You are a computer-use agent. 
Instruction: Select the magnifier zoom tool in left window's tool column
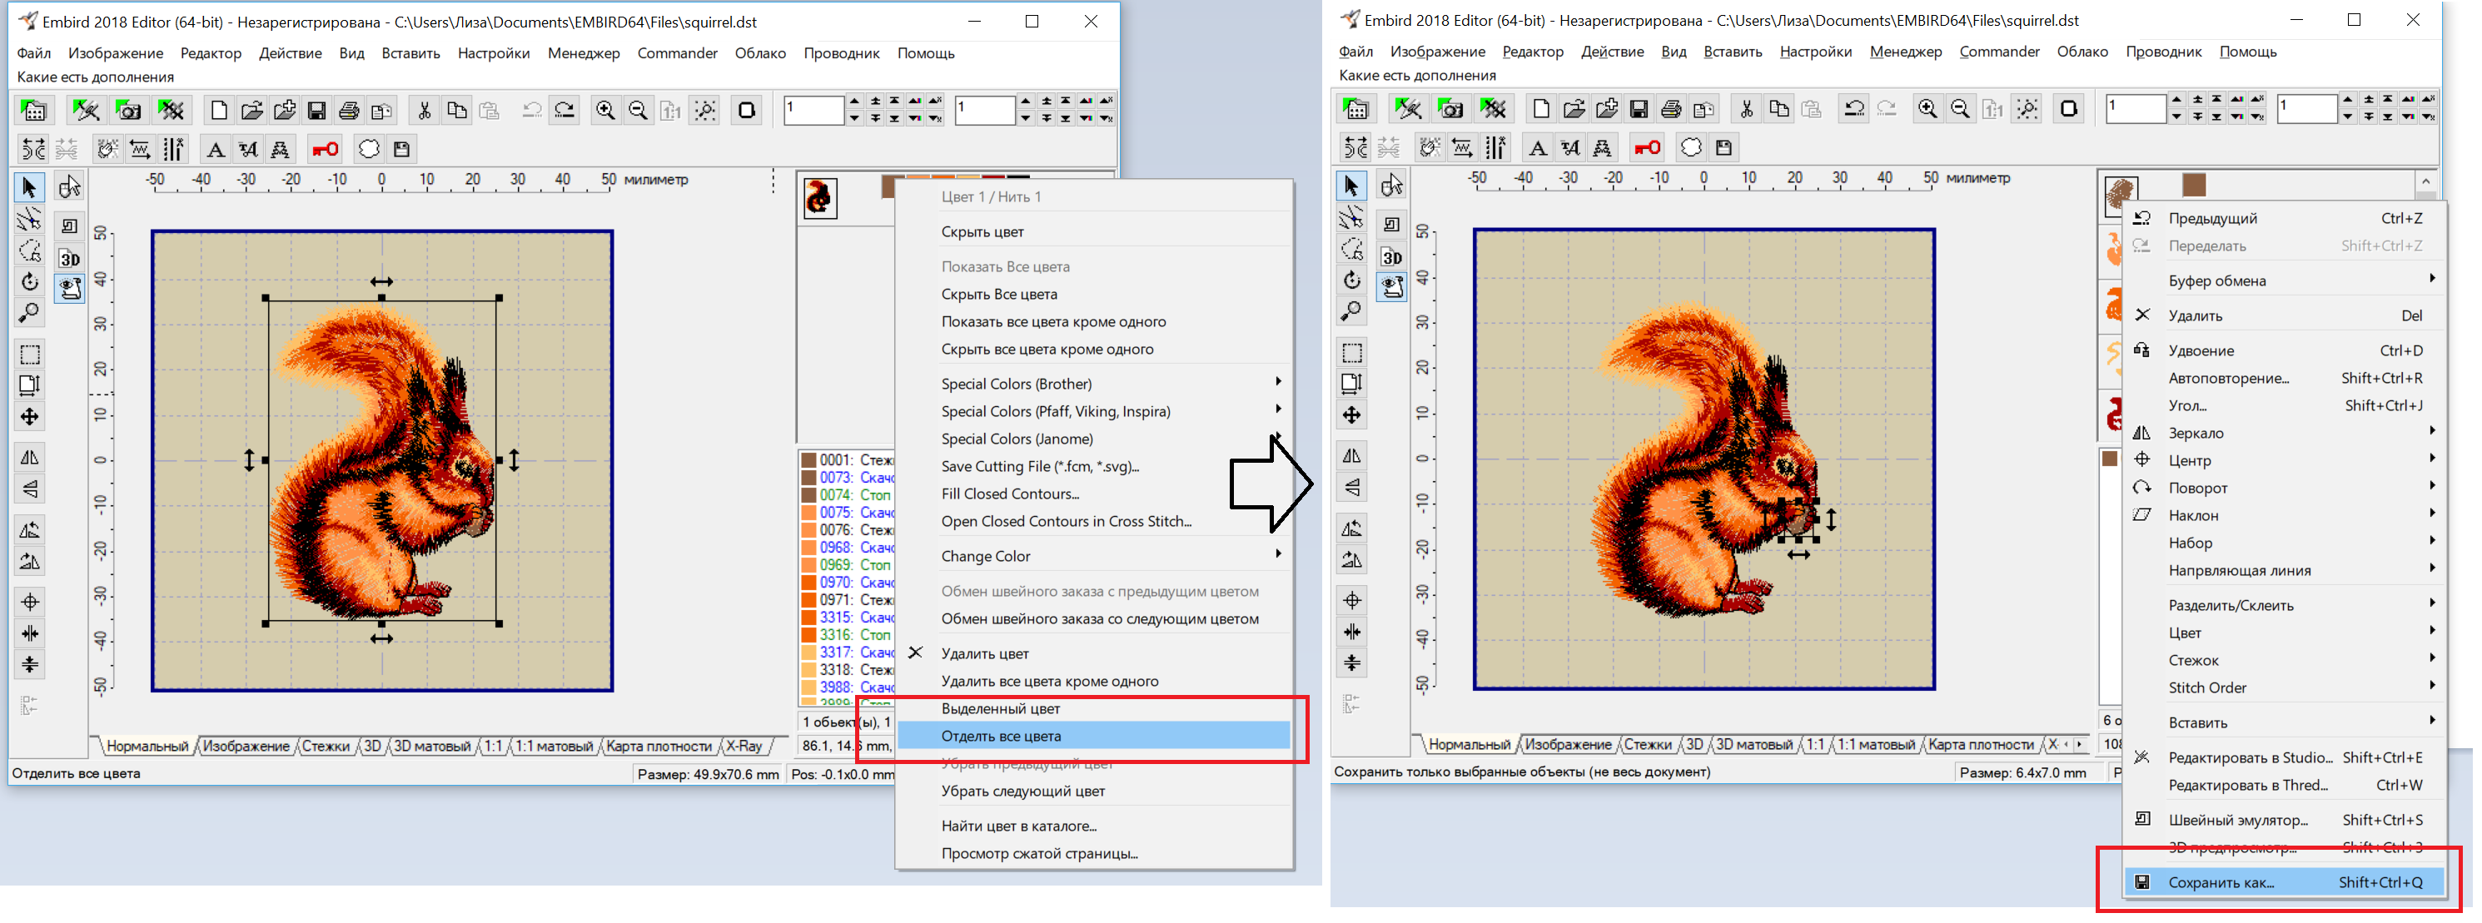30,313
